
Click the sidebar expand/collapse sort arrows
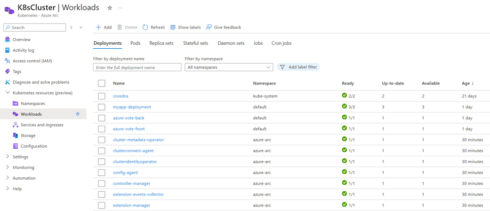(x=71, y=28)
